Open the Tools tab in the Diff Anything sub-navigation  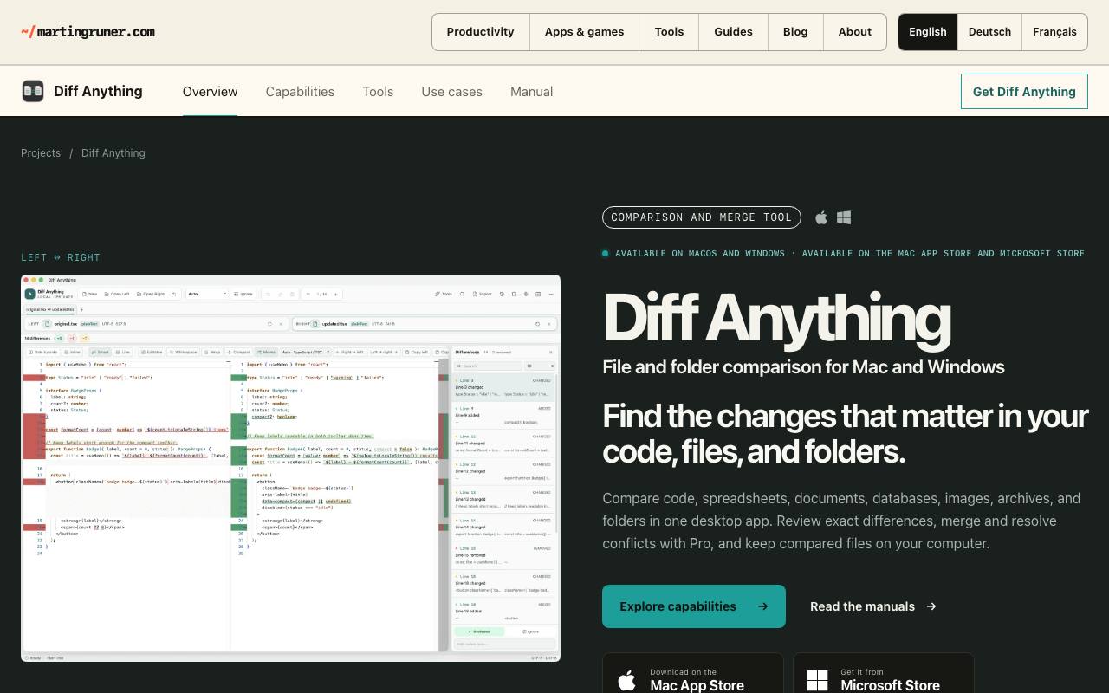pos(378,91)
